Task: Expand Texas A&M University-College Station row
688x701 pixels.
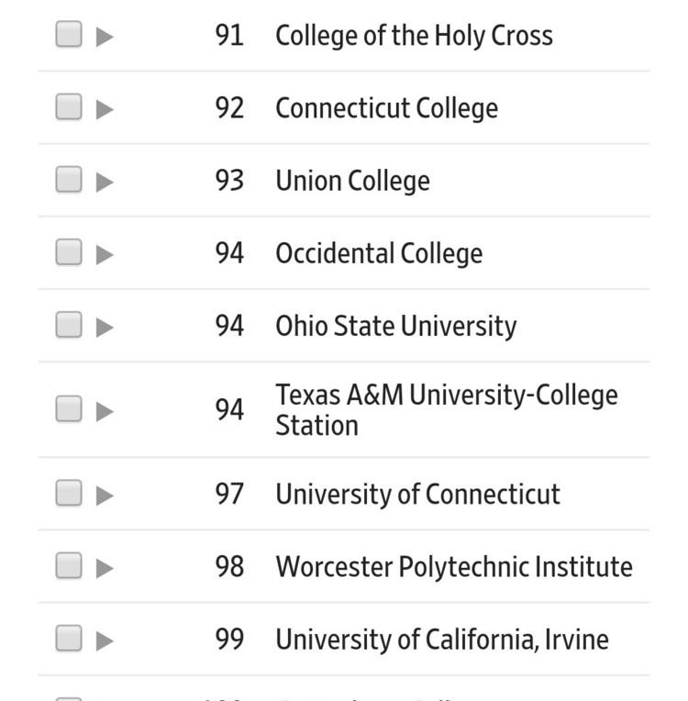Action: pos(105,411)
